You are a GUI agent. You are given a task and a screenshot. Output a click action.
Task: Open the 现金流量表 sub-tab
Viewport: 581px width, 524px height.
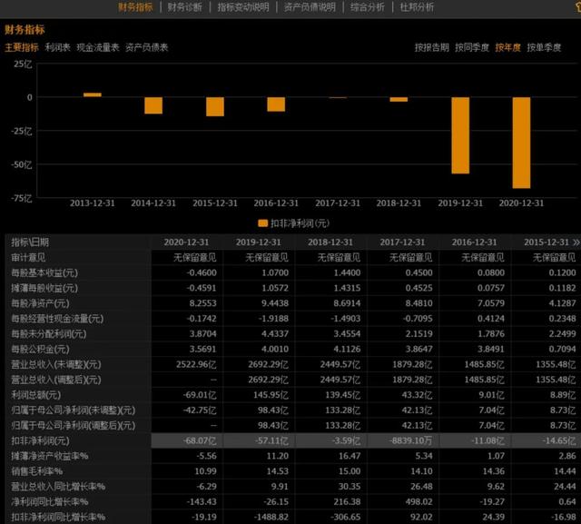[97, 47]
